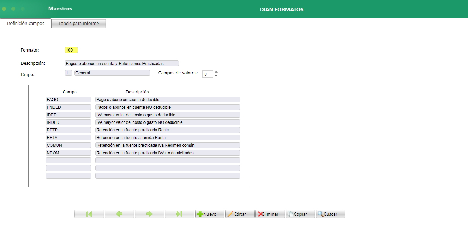
Task: Click the 'Descripción' column header in table
Action: coord(137,92)
